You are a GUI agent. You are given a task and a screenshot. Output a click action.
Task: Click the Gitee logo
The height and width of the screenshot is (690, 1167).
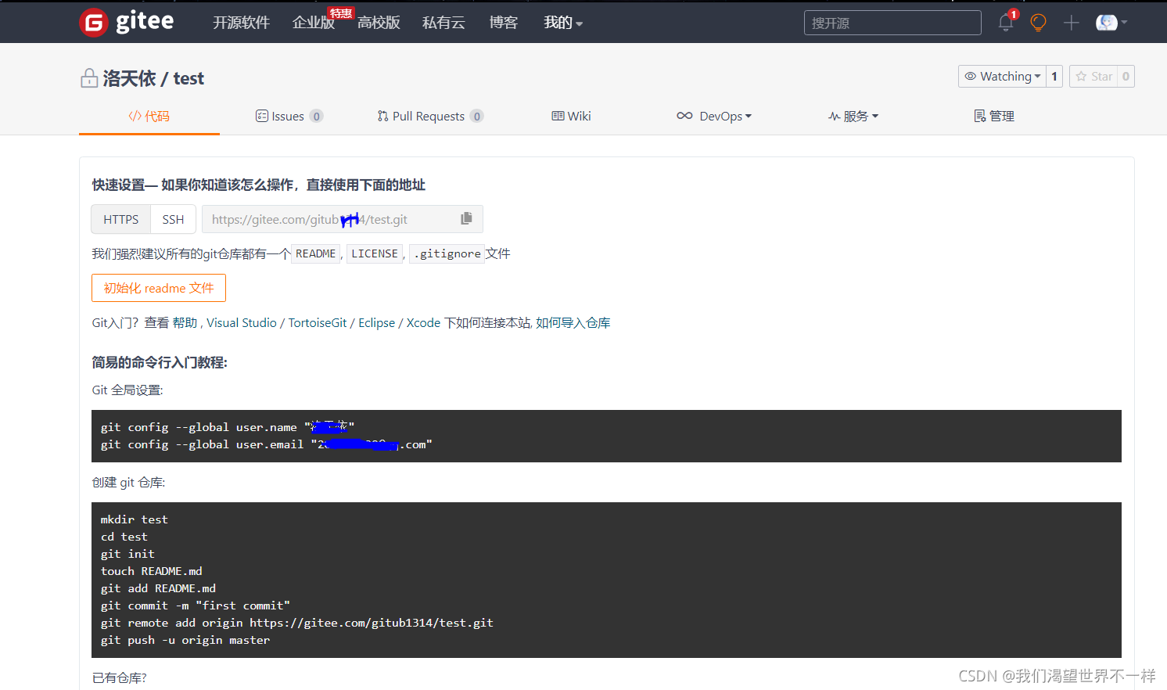(x=127, y=22)
